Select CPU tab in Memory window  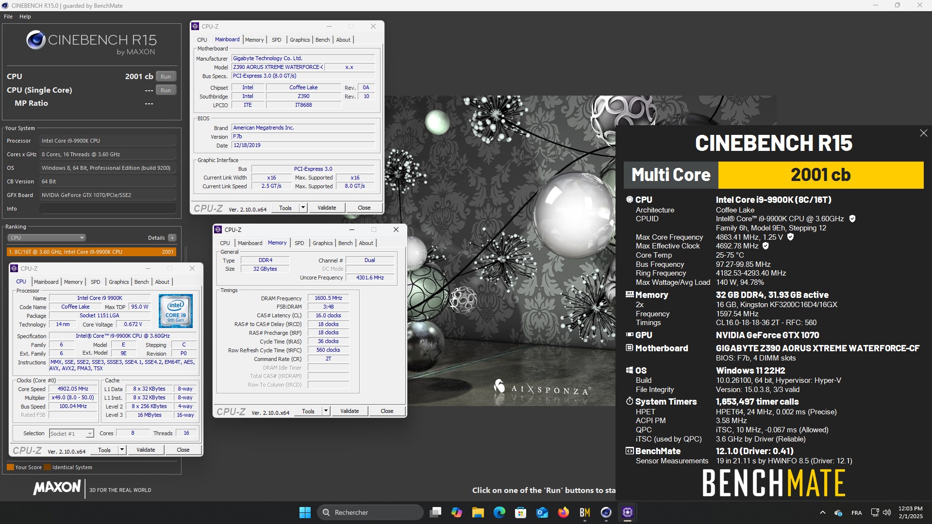pos(225,243)
